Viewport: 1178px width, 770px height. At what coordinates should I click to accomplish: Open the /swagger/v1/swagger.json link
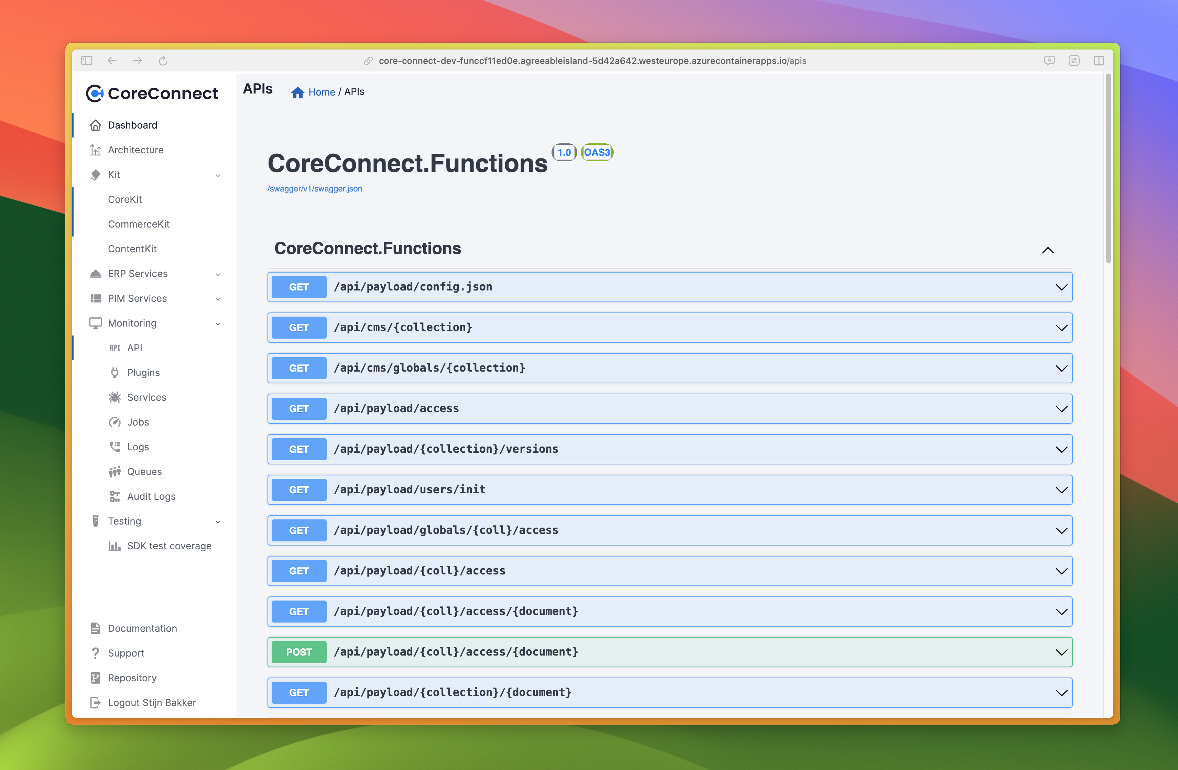pos(315,188)
